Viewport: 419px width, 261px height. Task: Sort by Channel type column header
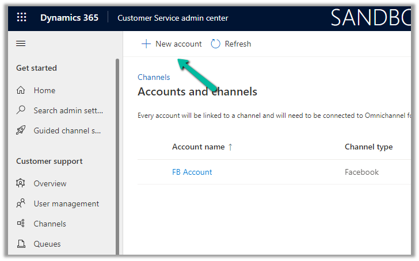coord(368,147)
